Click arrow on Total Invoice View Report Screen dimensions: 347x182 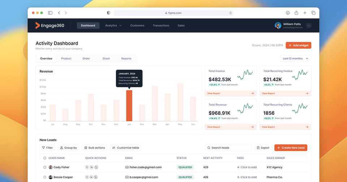click(x=252, y=93)
